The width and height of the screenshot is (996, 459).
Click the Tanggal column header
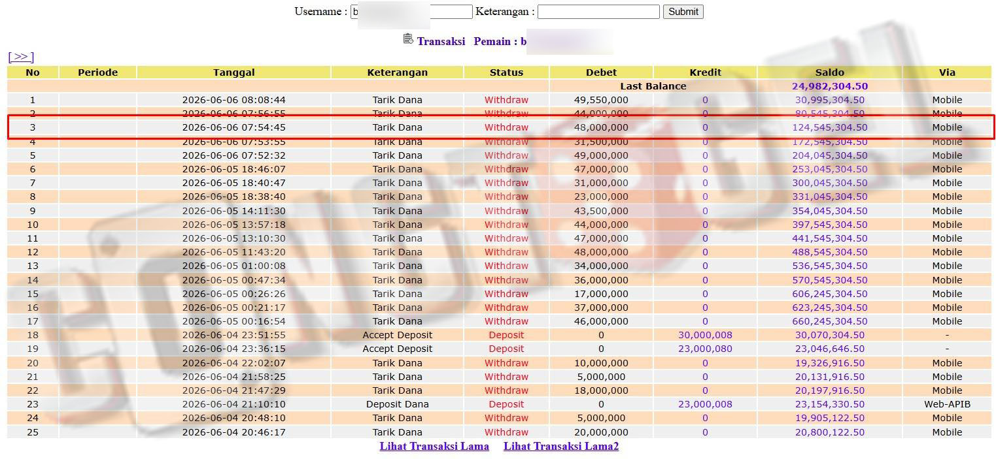click(234, 72)
